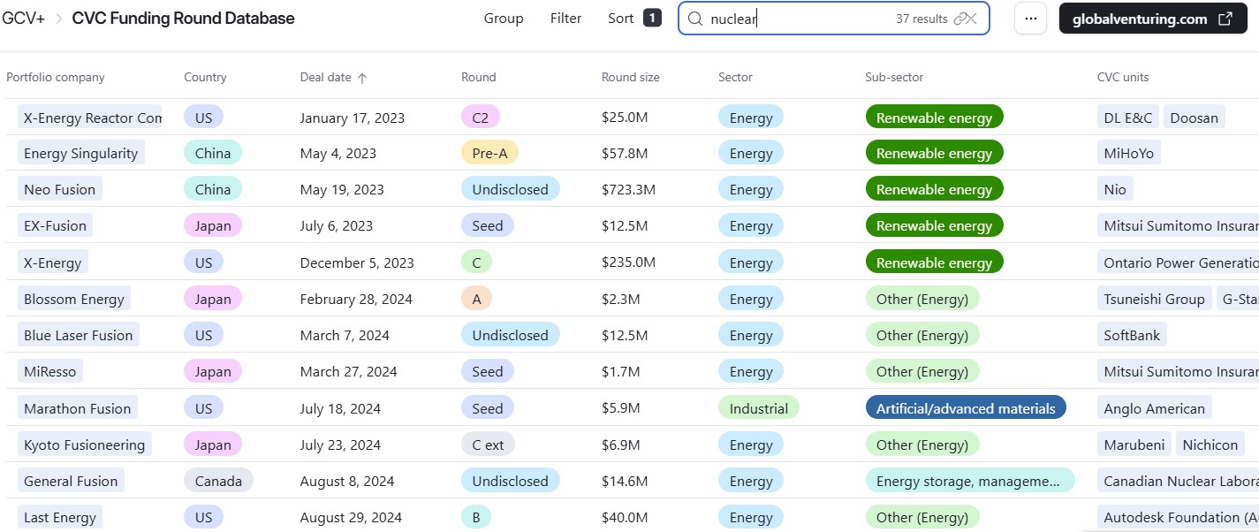Click the CVC Funding Round Database title
This screenshot has height=532, width=1259.
pyautogui.click(x=183, y=19)
